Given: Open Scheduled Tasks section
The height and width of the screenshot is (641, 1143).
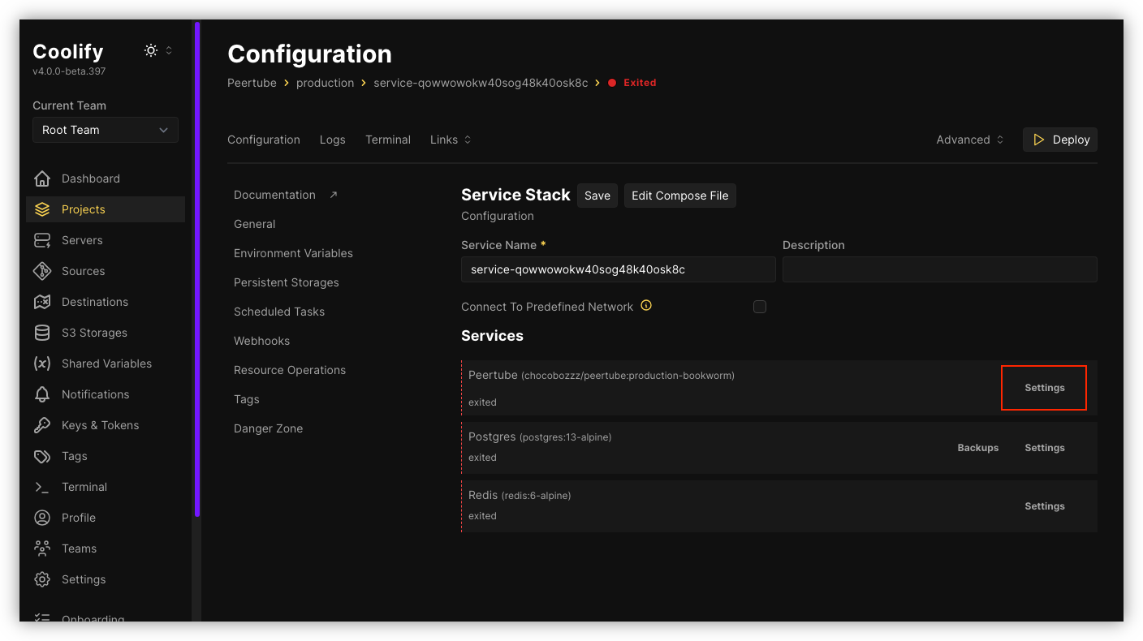Looking at the screenshot, I should click(x=279, y=312).
